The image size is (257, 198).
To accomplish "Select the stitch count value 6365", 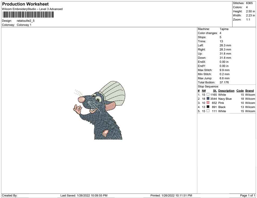I will 249,3.
